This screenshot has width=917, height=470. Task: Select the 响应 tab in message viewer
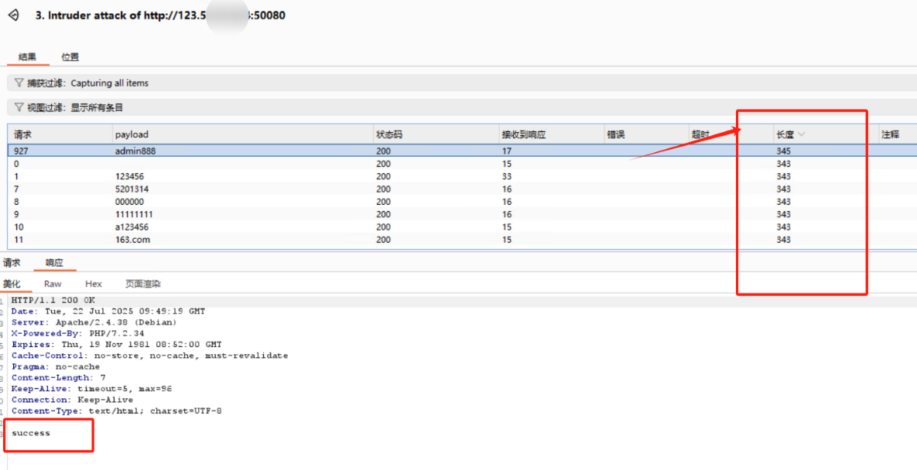coord(54,263)
